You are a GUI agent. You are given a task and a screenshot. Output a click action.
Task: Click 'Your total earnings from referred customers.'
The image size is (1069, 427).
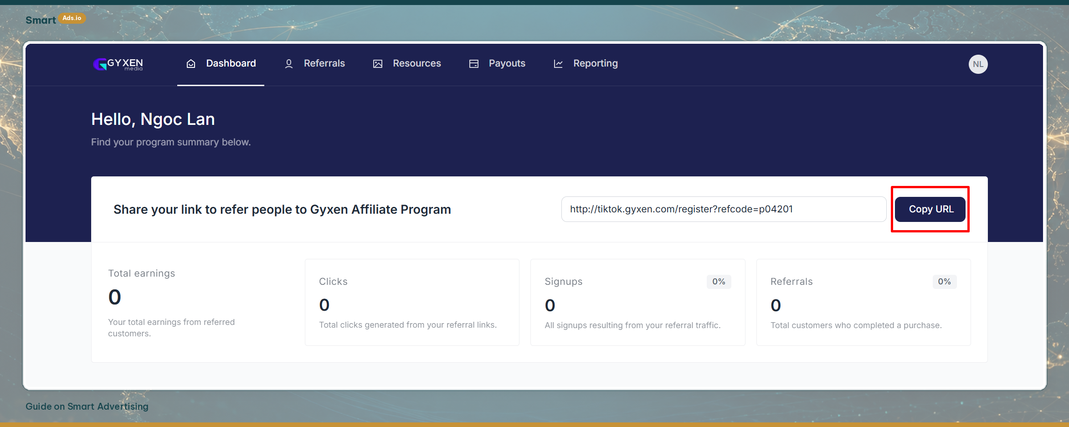[171, 328]
